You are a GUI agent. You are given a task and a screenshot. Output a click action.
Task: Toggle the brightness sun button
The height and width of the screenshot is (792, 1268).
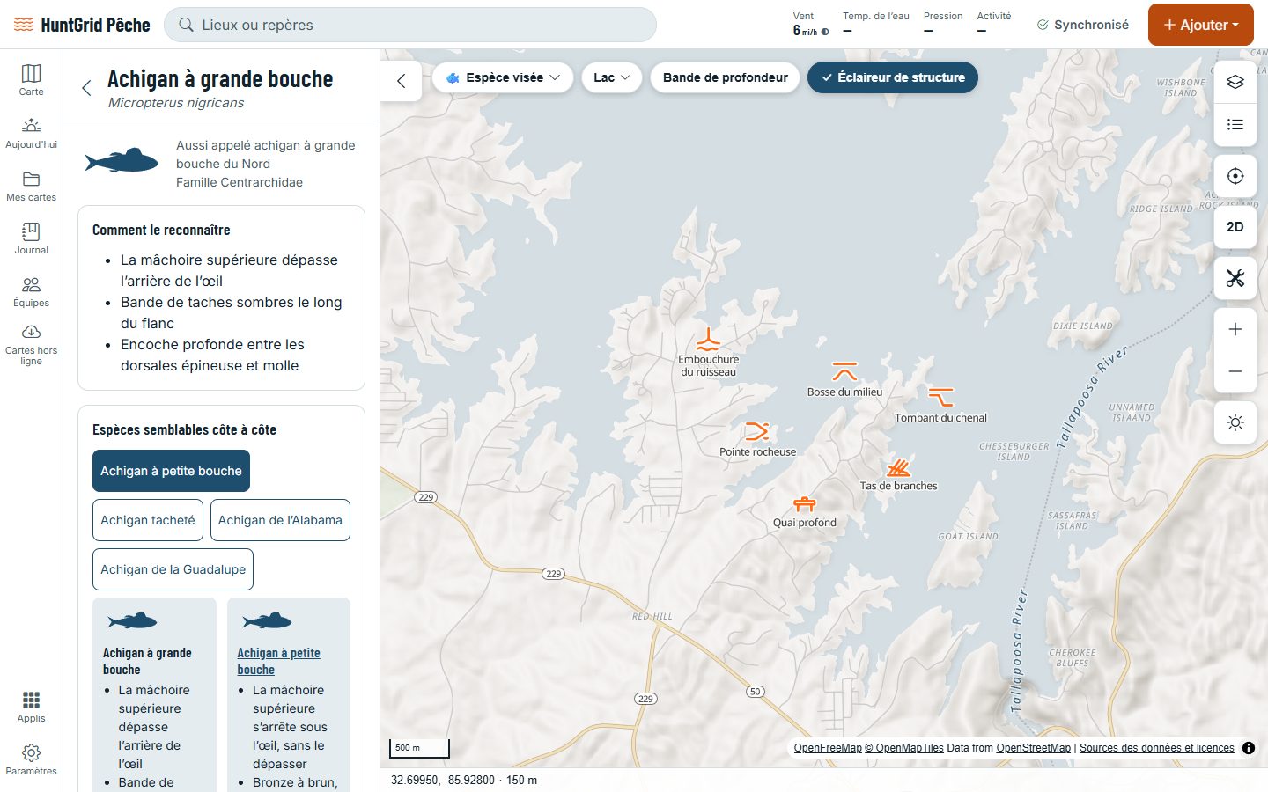(x=1235, y=422)
